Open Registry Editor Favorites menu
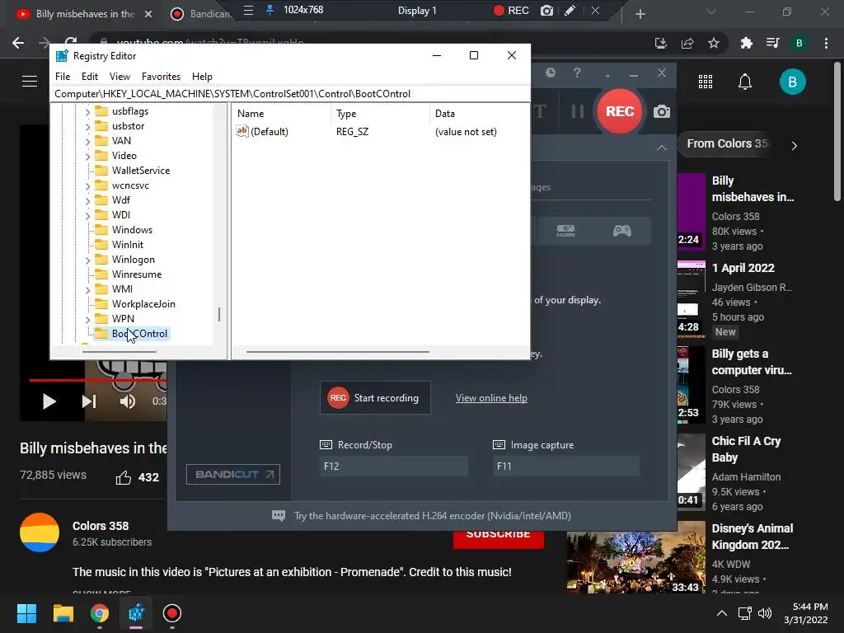 pyautogui.click(x=161, y=77)
